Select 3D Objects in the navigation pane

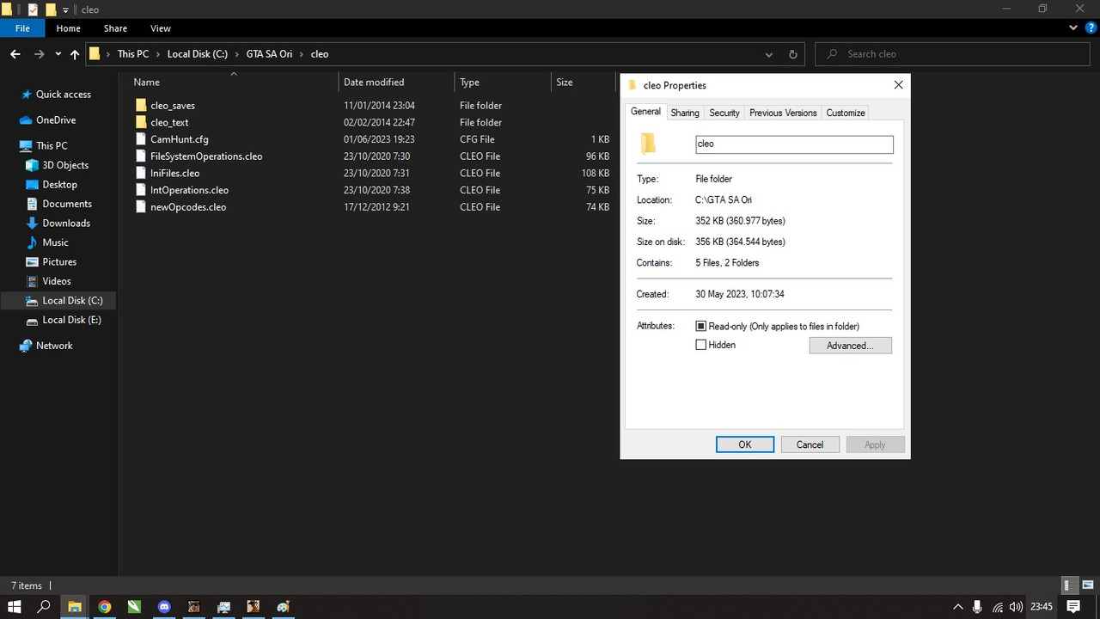click(65, 165)
